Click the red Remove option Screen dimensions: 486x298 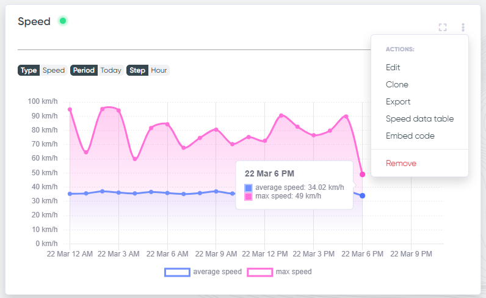(401, 164)
